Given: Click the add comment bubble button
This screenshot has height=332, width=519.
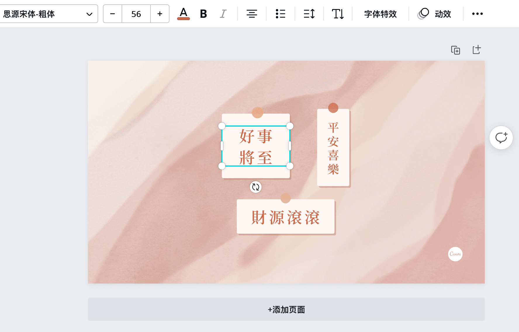Looking at the screenshot, I should coord(501,138).
